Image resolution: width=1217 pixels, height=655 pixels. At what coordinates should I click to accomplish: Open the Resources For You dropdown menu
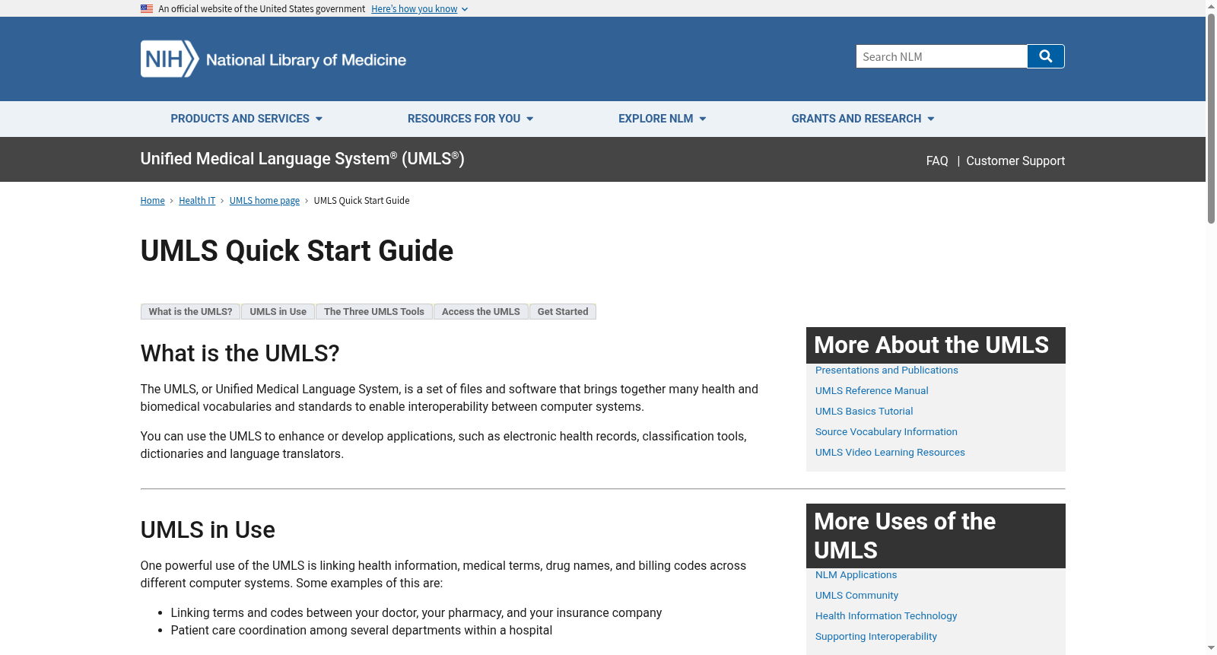tap(470, 119)
